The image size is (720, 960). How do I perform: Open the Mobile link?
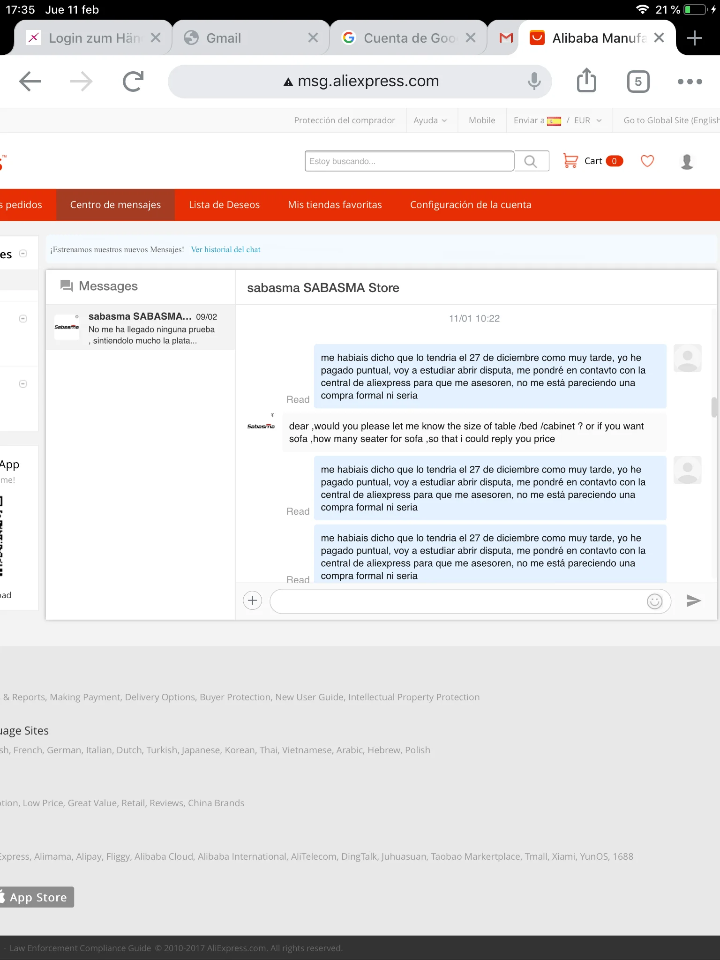click(482, 120)
